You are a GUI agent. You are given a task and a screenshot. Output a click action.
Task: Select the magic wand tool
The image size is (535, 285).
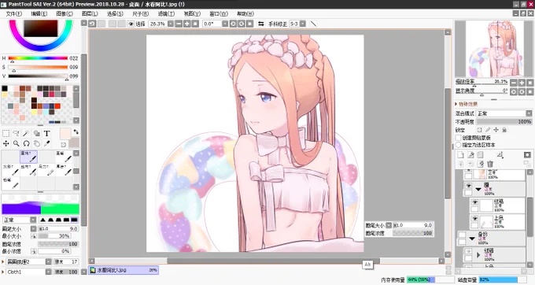click(x=26, y=133)
